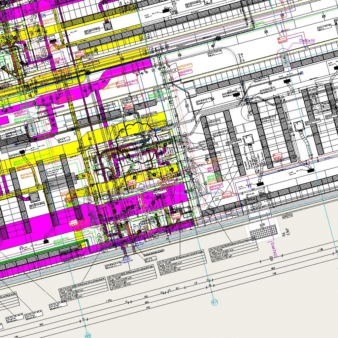This screenshot has height=338, width=338.
Task: Select the red tag box left of Dx80x10
Action: tap(282, 39)
